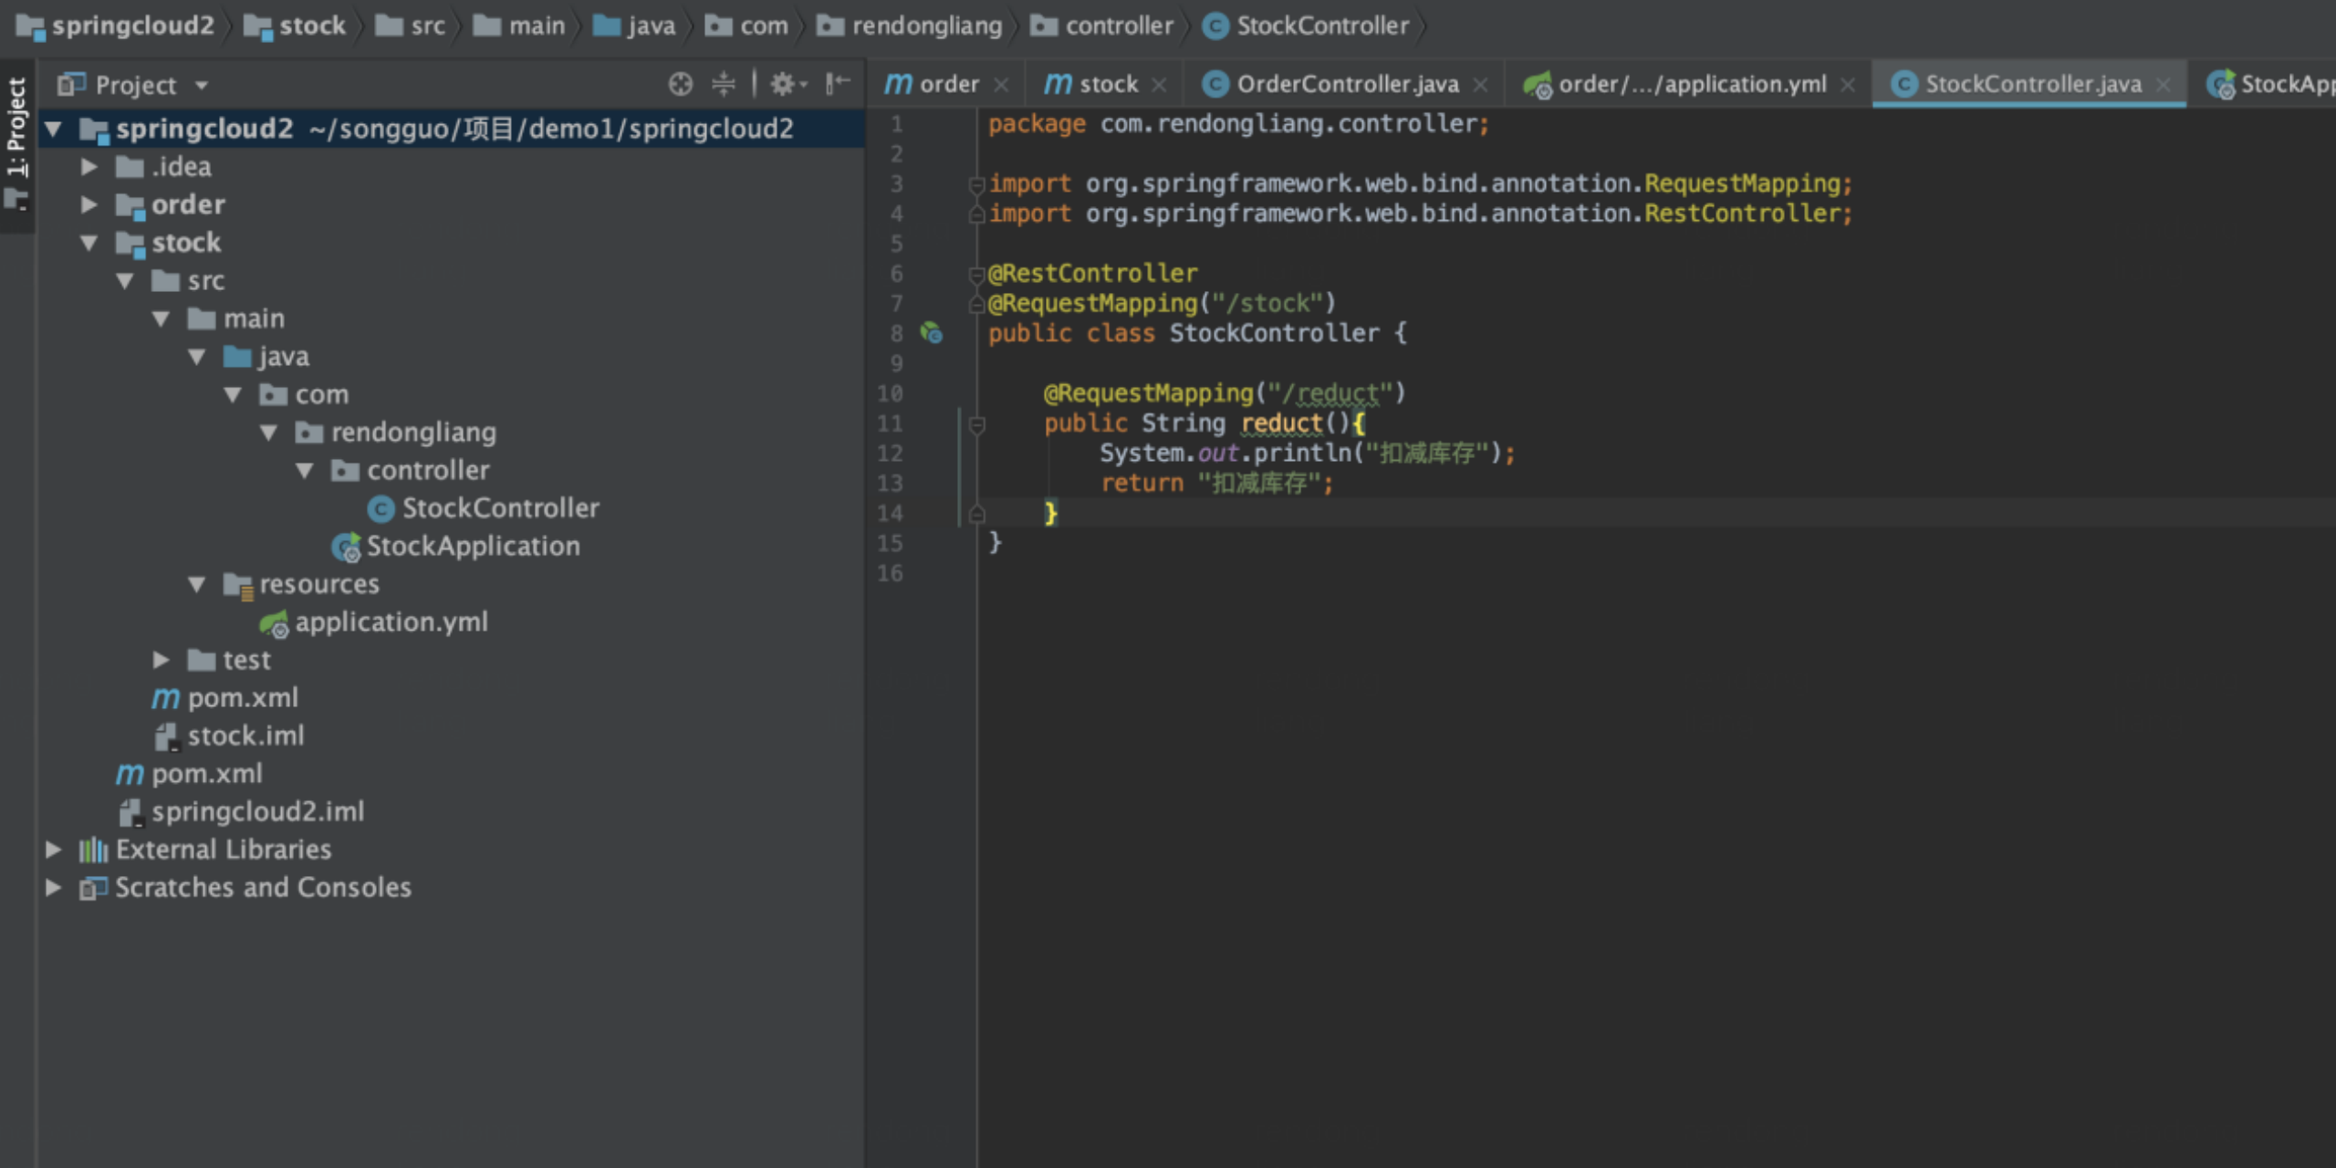Screen dimensions: 2336x1168
Task: Expand the .idea folder
Action: click(89, 167)
